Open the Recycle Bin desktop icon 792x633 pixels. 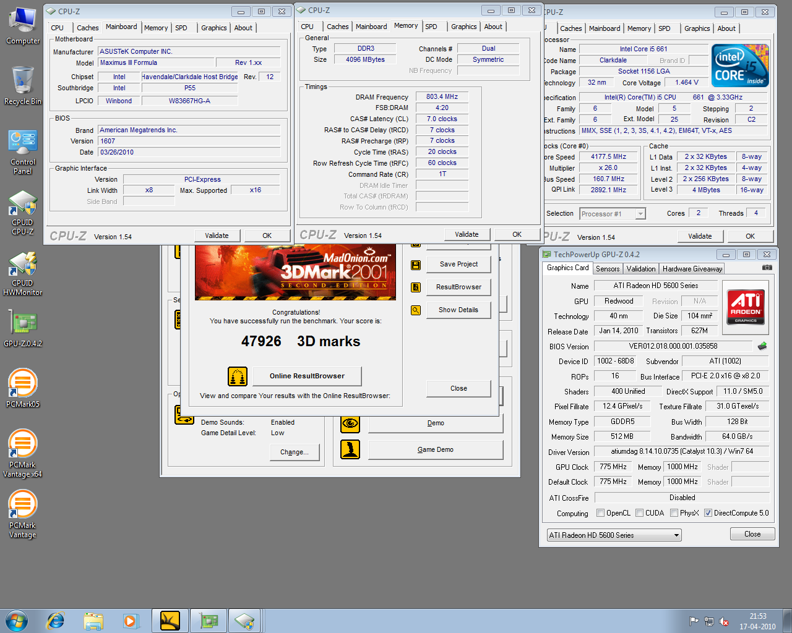(23, 85)
